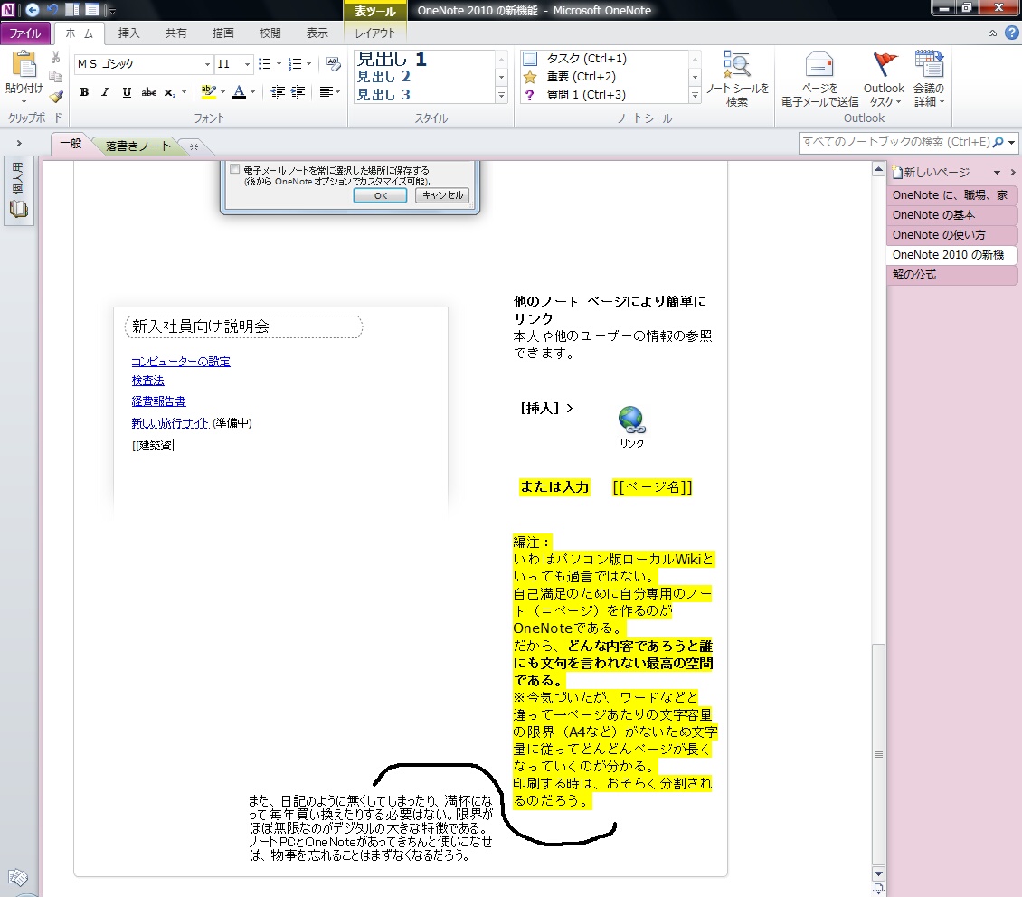Click the Cut scissors icon
The width and height of the screenshot is (1022, 897).
click(x=56, y=57)
